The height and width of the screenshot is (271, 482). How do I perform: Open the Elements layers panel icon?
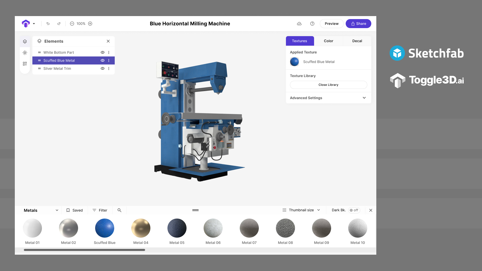25,41
